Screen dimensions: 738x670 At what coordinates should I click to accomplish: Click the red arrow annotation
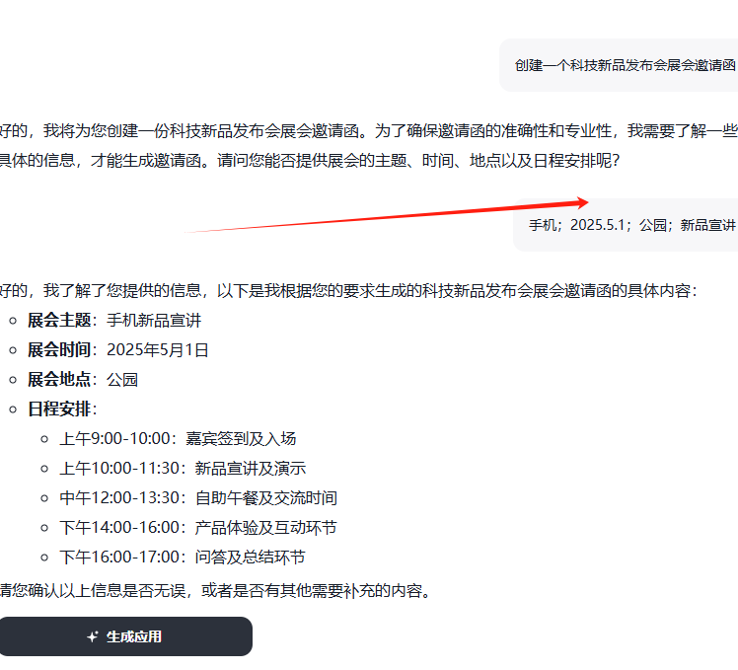pyautogui.click(x=395, y=215)
